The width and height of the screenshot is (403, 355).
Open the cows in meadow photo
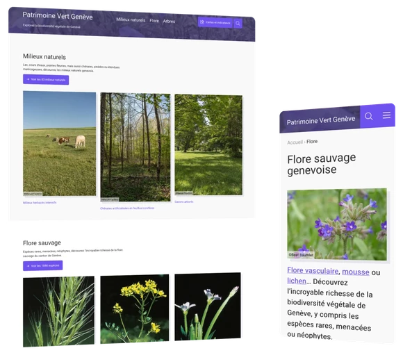[x=59, y=143]
